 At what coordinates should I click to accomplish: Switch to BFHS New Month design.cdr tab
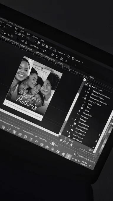click(46, 56)
